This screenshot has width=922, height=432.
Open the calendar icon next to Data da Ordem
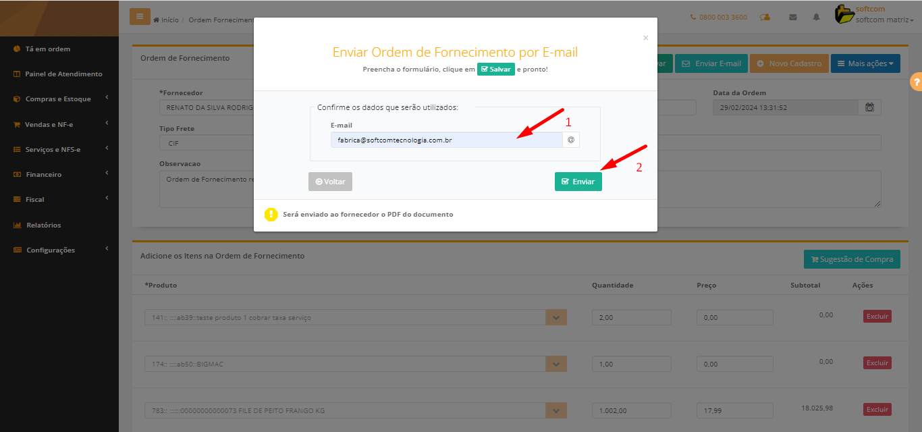pyautogui.click(x=869, y=107)
